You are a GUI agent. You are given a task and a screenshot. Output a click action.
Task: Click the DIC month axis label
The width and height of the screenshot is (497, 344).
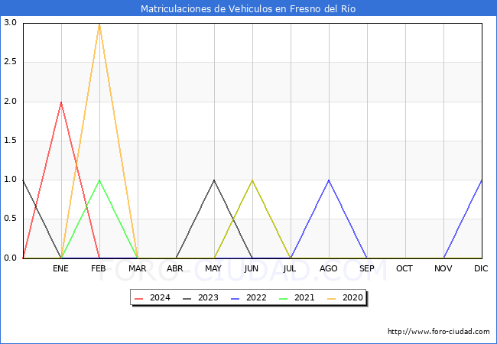(481, 268)
